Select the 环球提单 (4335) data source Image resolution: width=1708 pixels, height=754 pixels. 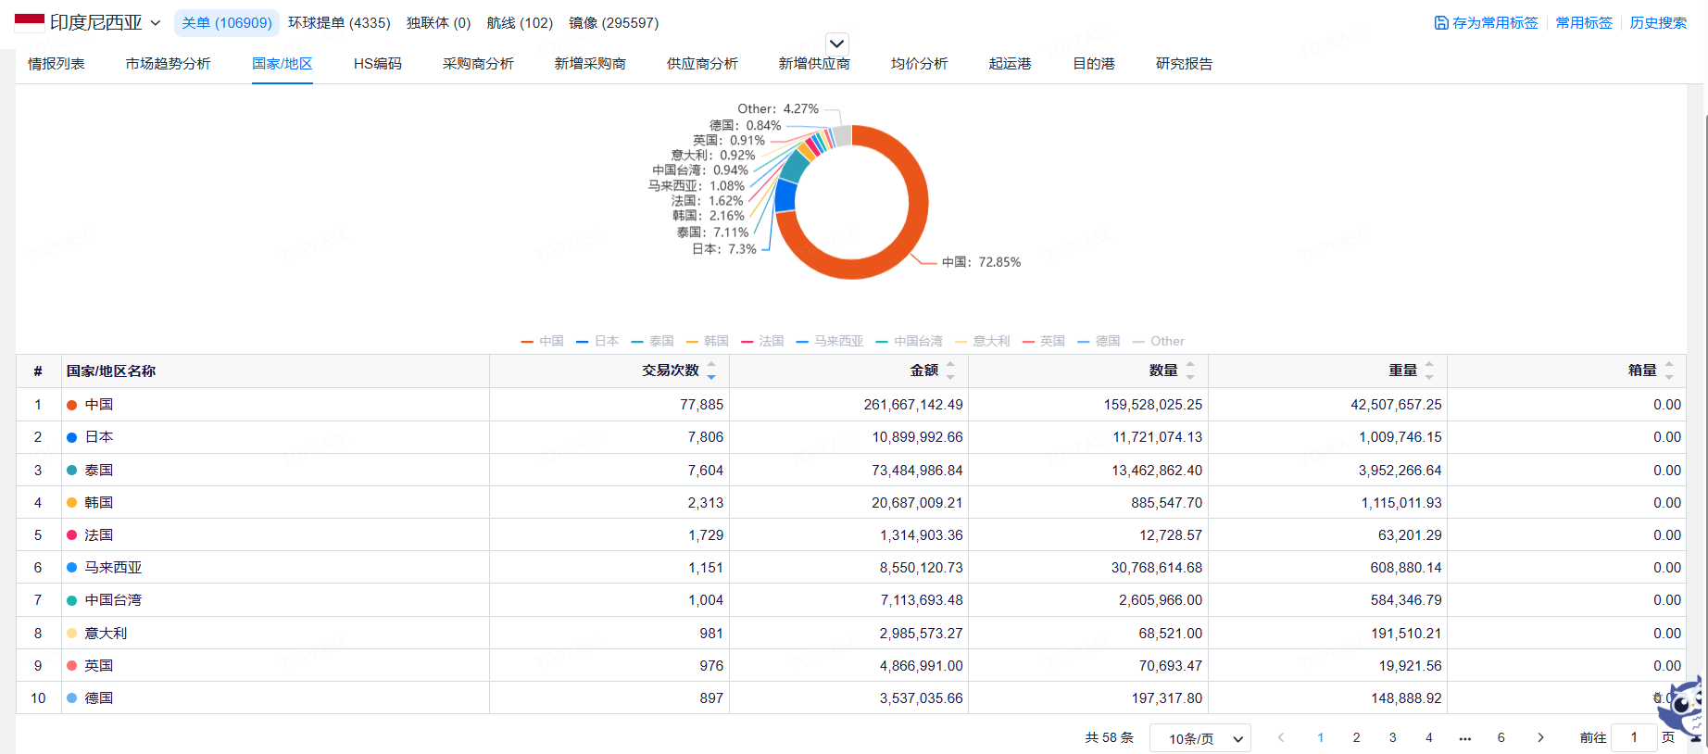339,23
